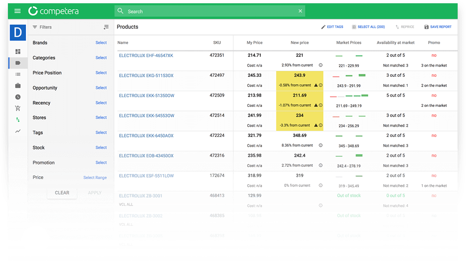This screenshot has width=466, height=261.
Task: Click the CLEAR filters button
Action: (x=62, y=193)
